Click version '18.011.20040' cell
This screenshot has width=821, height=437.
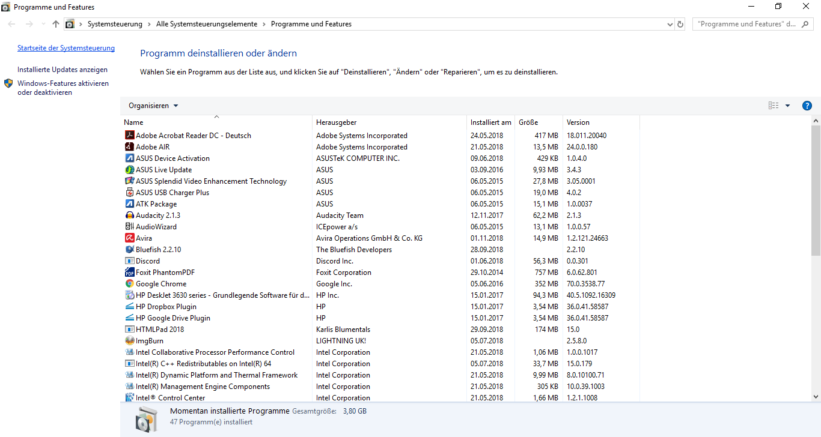click(587, 135)
